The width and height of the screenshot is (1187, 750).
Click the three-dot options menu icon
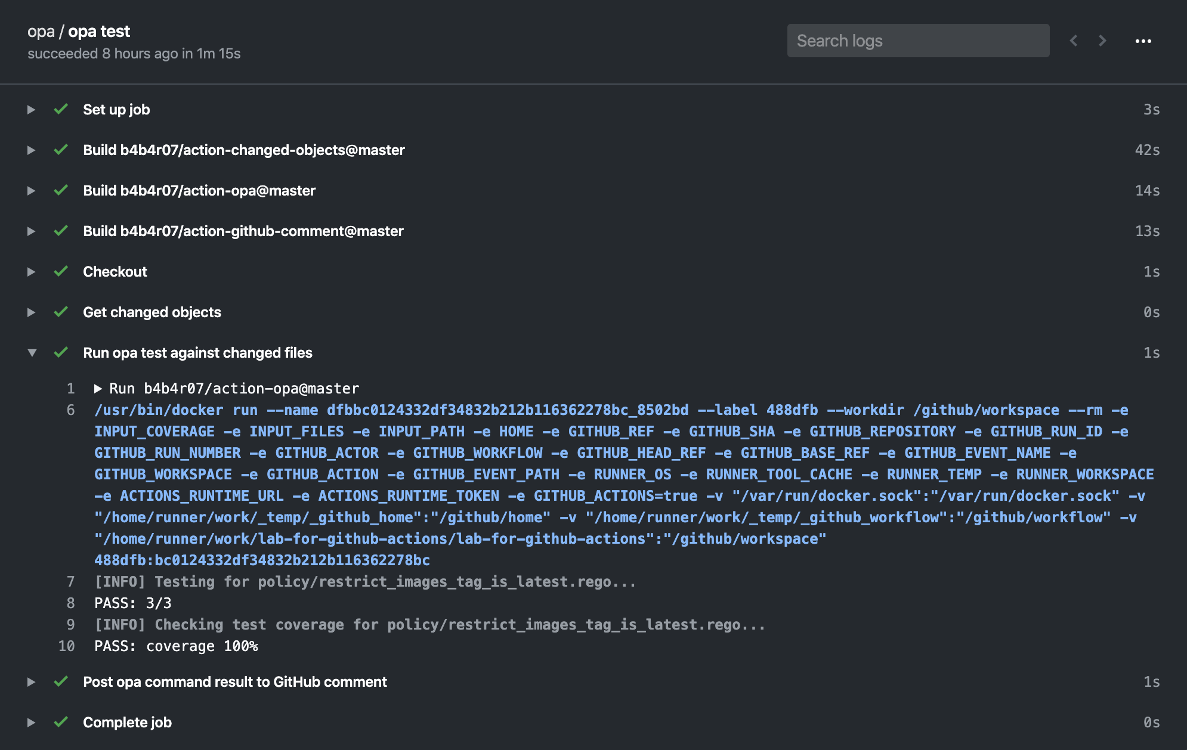pyautogui.click(x=1143, y=41)
